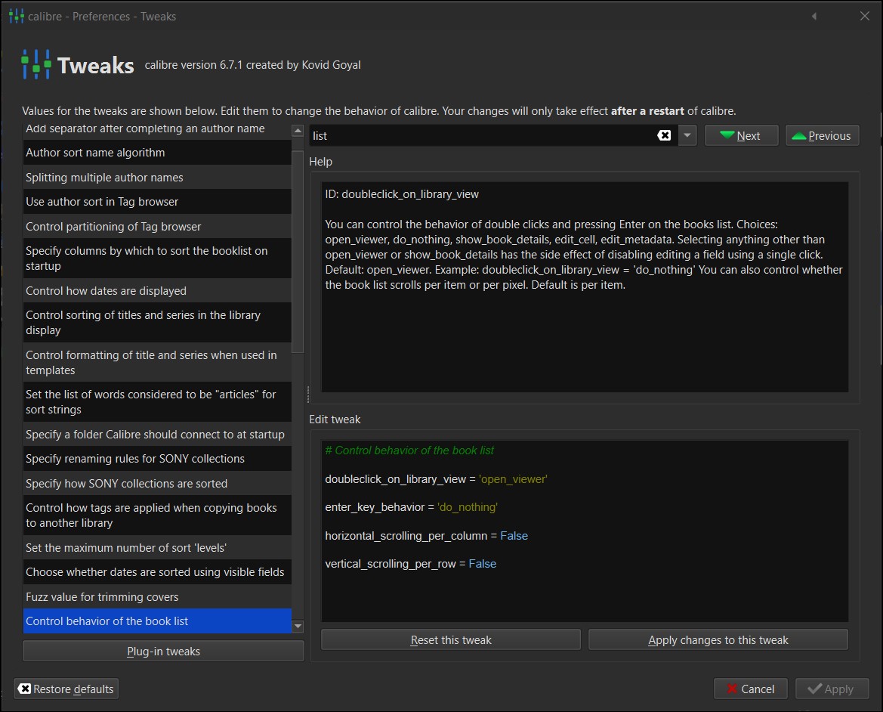Screen dimensions: 883x712
Task: Click False value of horizontal_scrolling_per_column
Action: click(x=514, y=536)
